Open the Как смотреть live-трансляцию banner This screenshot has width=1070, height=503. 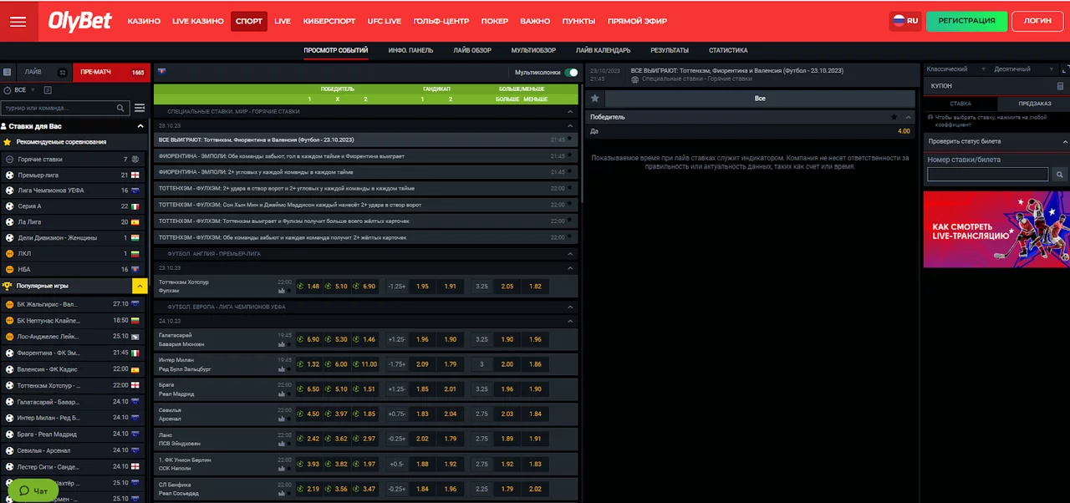pyautogui.click(x=996, y=229)
